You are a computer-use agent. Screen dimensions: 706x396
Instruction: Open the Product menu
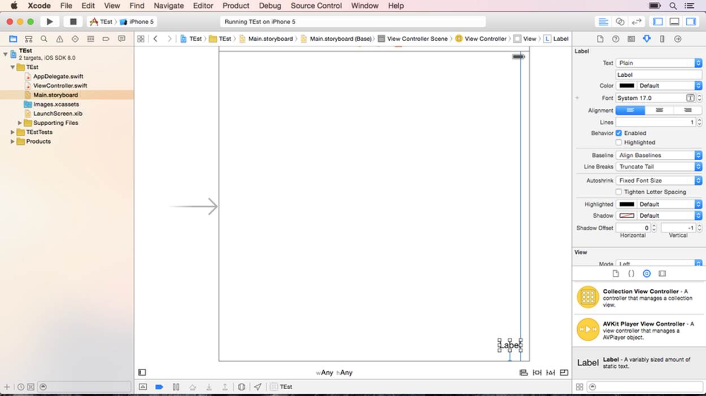point(236,6)
